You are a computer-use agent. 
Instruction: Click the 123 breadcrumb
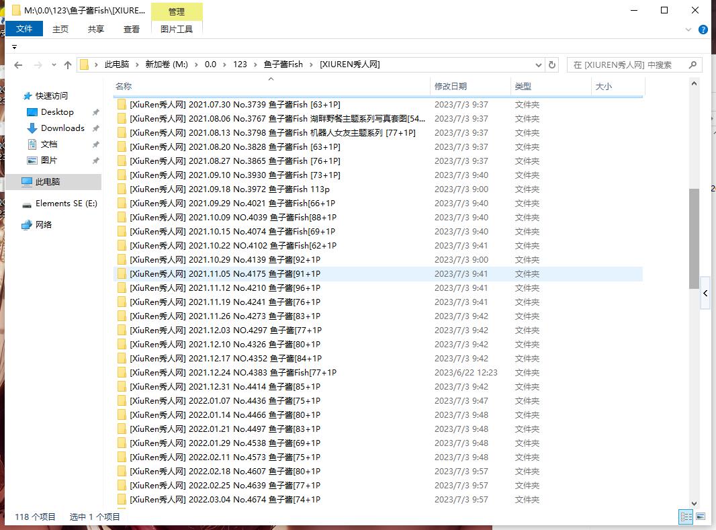[240, 64]
